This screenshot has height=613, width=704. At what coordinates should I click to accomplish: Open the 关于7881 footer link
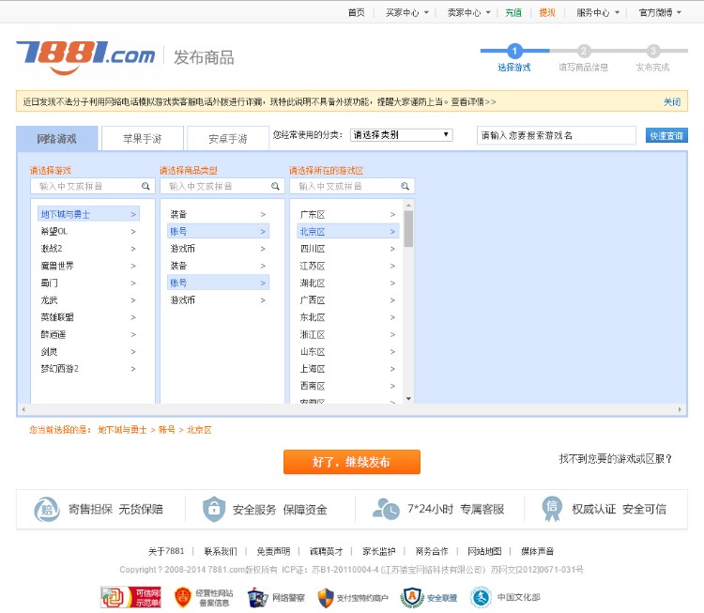click(166, 551)
